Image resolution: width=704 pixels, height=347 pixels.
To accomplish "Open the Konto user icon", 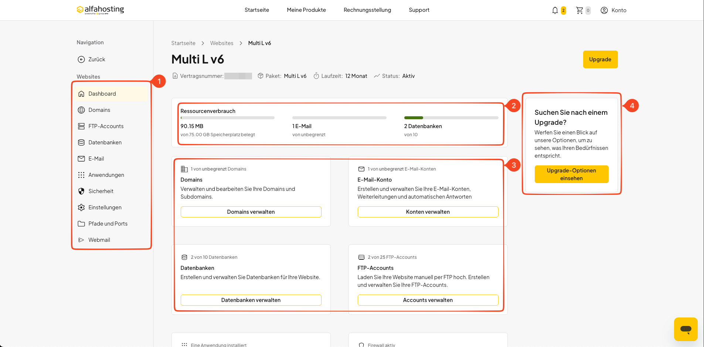I will click(x=604, y=10).
